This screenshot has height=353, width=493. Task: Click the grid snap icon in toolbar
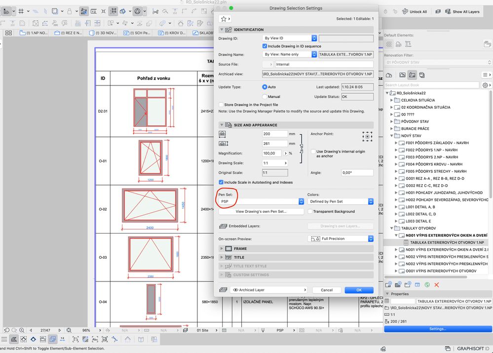click(x=21, y=11)
